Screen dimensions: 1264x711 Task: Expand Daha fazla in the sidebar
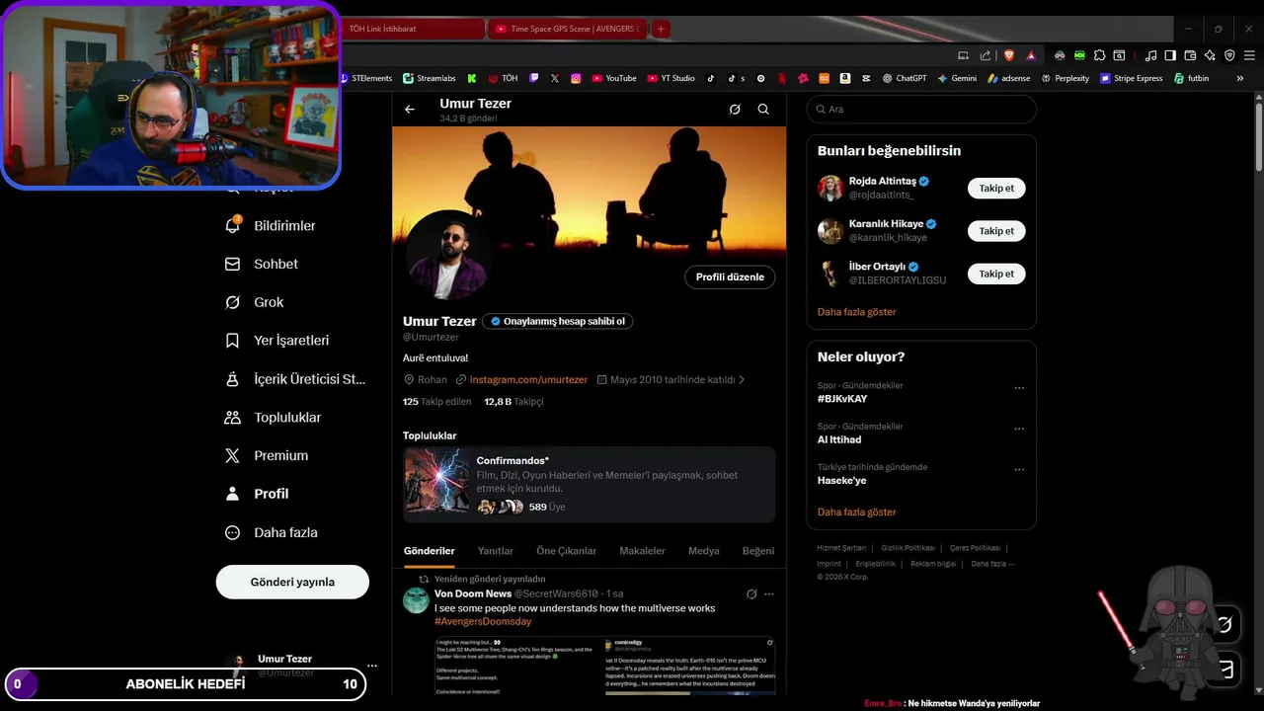click(272, 532)
